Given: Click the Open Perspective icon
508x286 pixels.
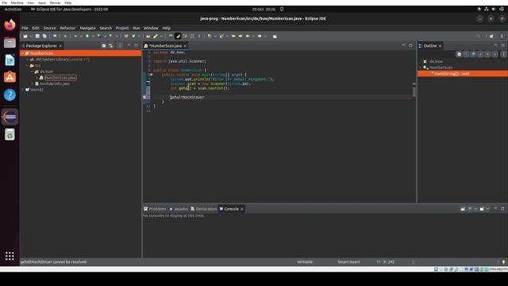Looking at the screenshot, I should click(x=491, y=37).
